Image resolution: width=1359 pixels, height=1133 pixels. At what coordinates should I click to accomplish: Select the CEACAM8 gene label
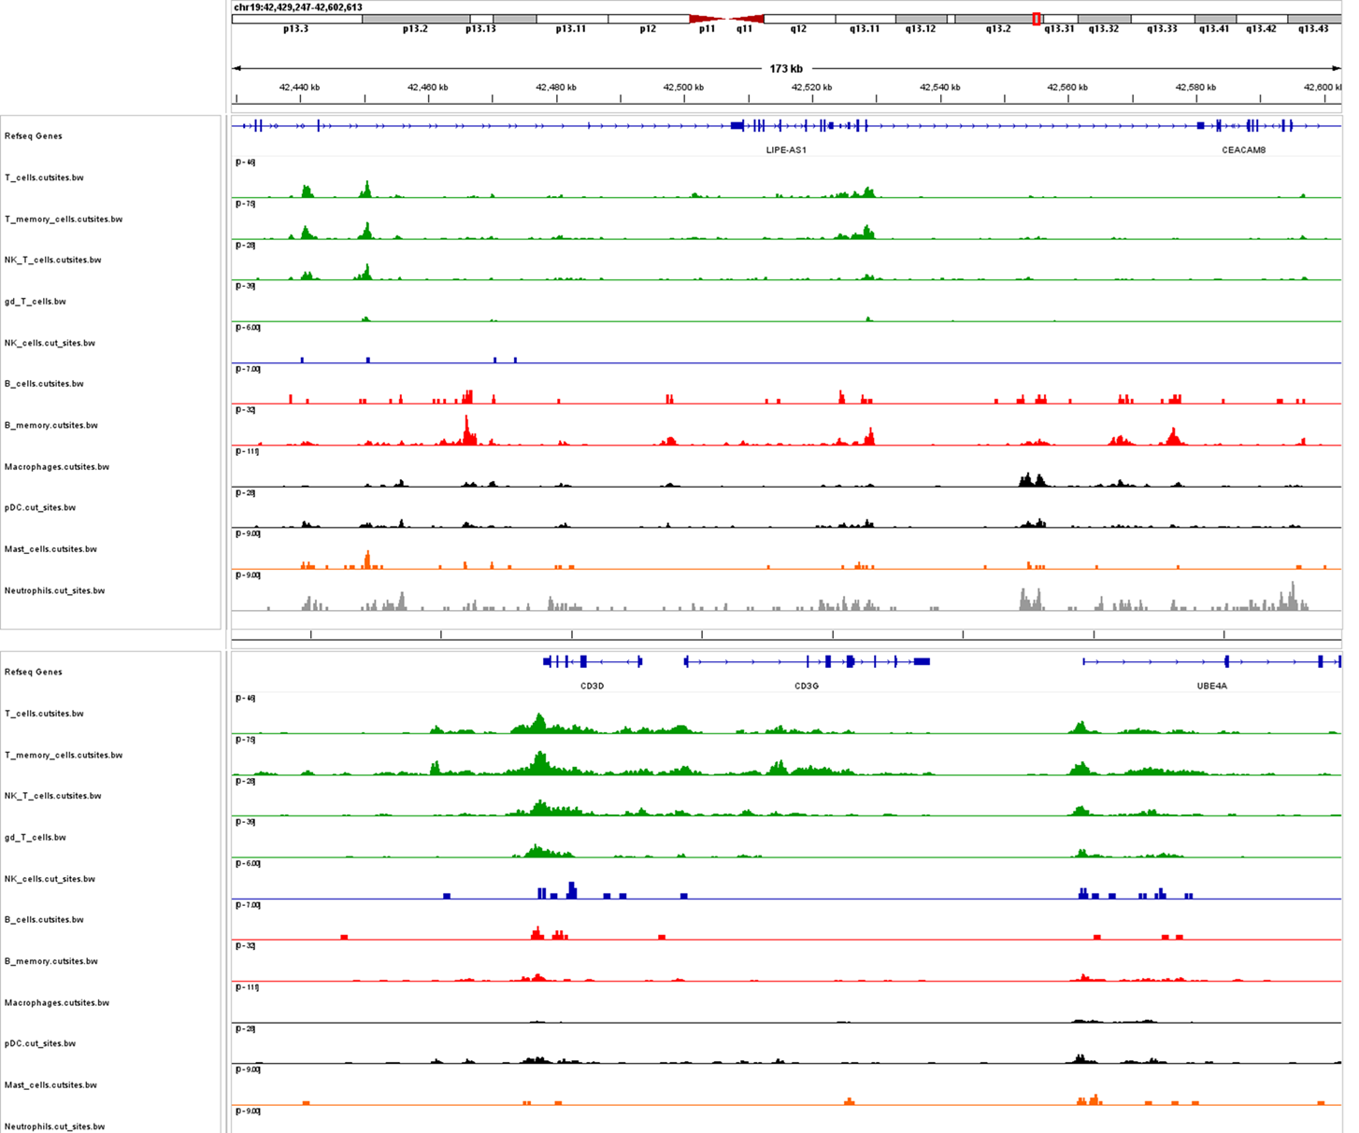click(1243, 149)
